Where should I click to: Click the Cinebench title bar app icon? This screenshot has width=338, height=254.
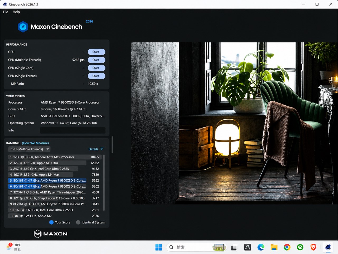click(x=5, y=4)
